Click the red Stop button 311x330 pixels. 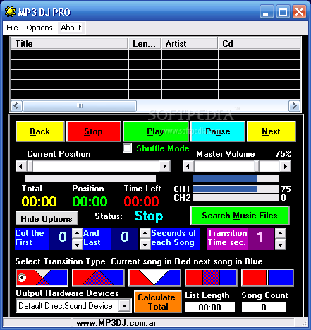pyautogui.click(x=94, y=131)
